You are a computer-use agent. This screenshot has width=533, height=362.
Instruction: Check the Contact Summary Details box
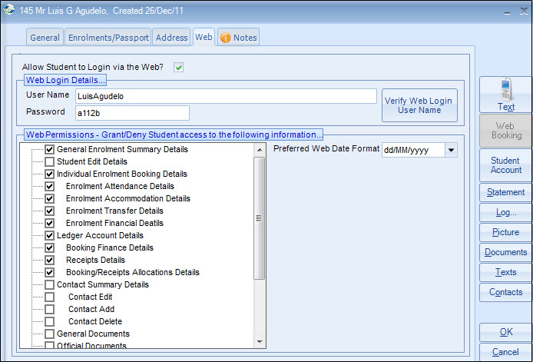tap(50, 285)
